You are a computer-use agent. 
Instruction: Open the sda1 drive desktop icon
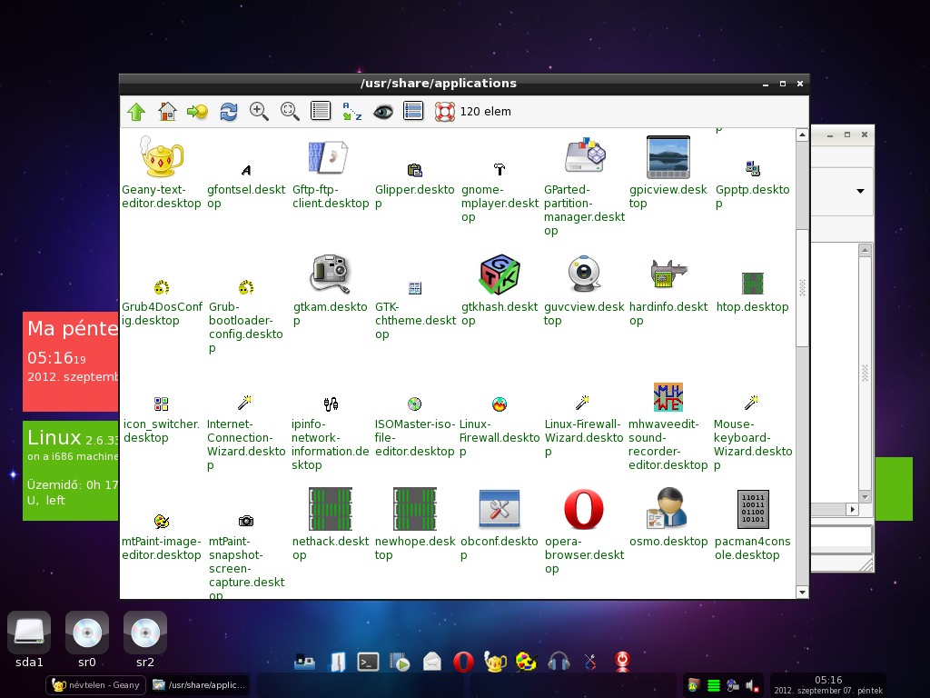[x=29, y=640]
